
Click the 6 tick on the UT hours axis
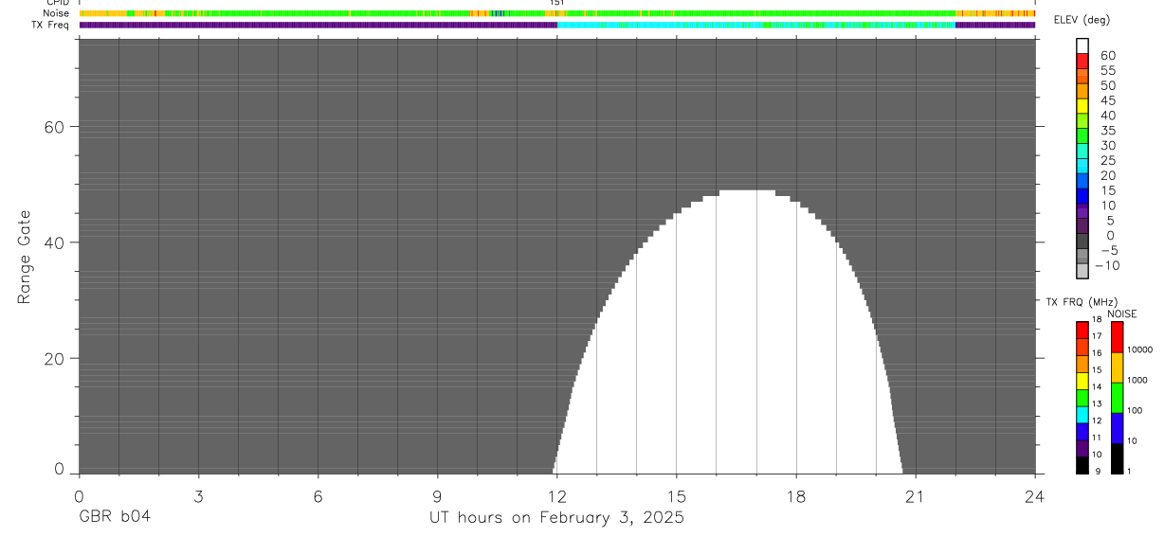coord(318,495)
